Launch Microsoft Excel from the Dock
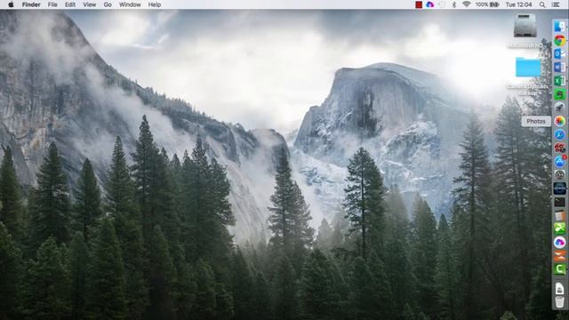The width and height of the screenshot is (569, 320). click(559, 81)
